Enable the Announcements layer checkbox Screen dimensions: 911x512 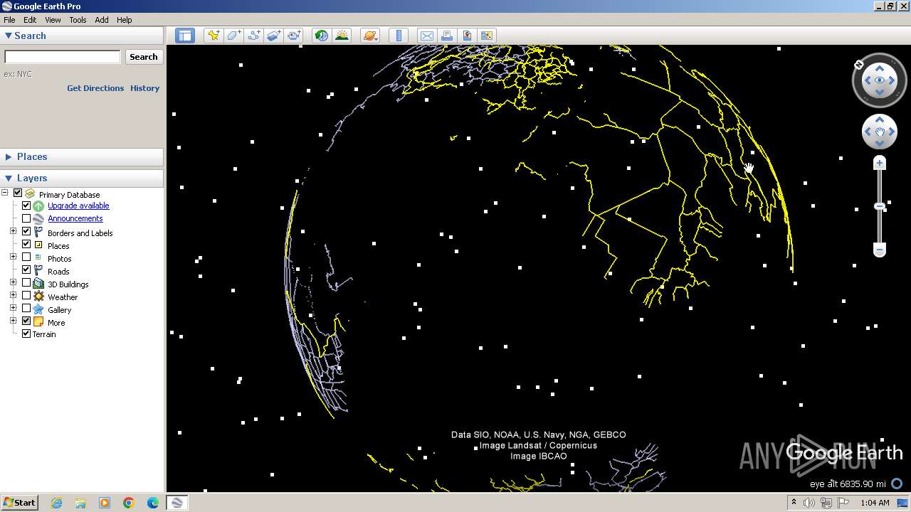26,218
